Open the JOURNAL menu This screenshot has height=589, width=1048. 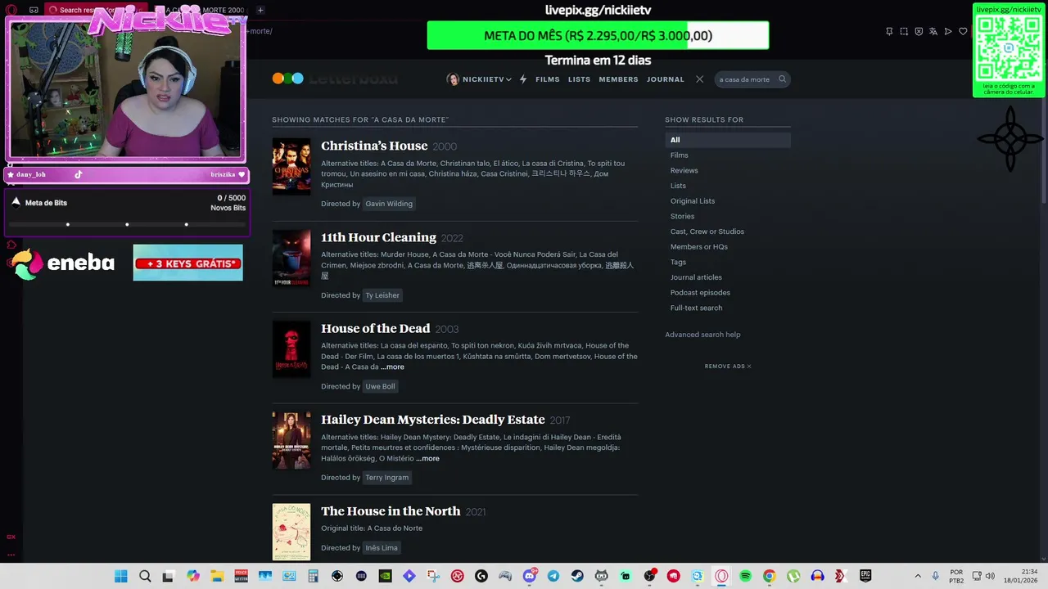tap(666, 79)
